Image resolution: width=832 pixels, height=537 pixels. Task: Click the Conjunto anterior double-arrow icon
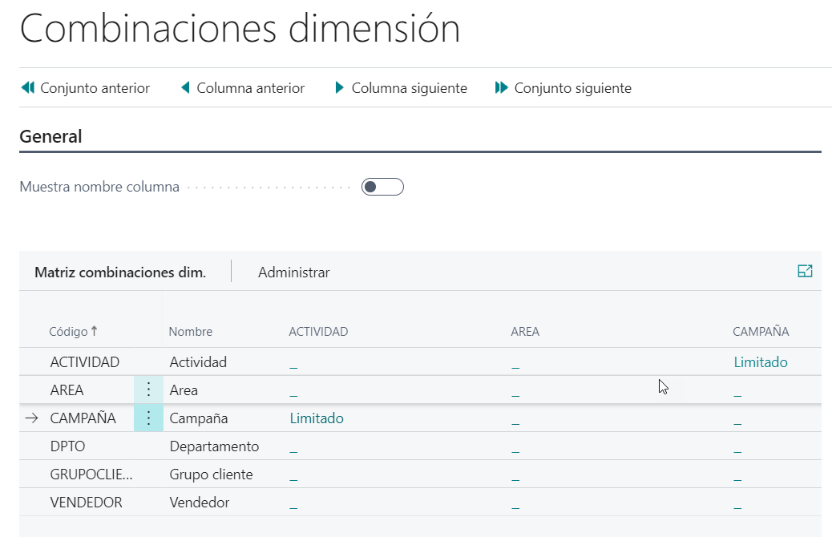27,88
